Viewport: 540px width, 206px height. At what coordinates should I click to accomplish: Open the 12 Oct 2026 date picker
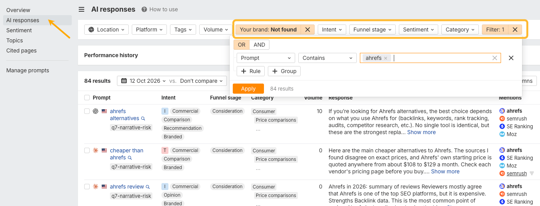[143, 81]
